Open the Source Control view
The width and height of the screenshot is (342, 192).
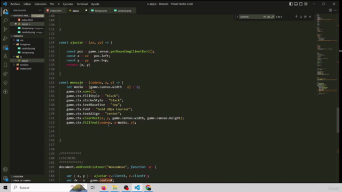coord(5,29)
